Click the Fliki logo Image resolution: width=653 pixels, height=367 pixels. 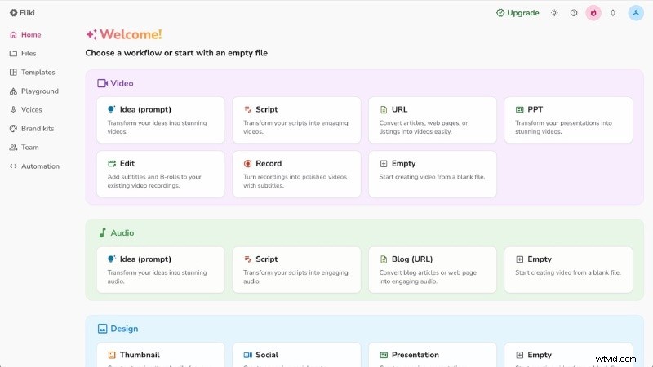(24, 13)
